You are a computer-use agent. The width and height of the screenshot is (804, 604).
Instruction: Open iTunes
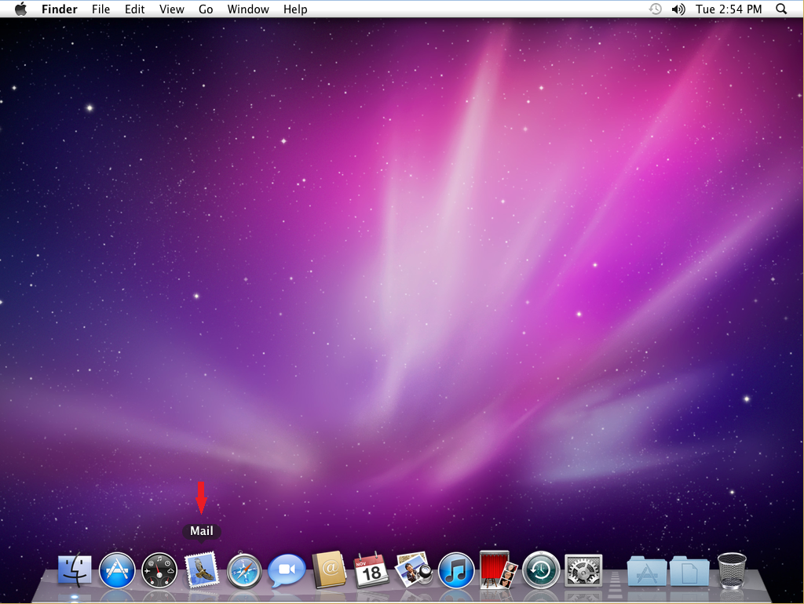pyautogui.click(x=455, y=570)
